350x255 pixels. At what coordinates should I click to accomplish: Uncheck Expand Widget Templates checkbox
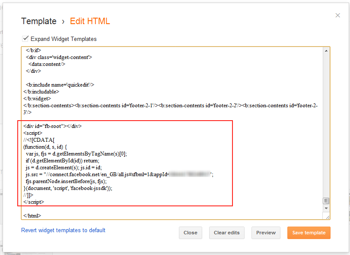point(25,39)
